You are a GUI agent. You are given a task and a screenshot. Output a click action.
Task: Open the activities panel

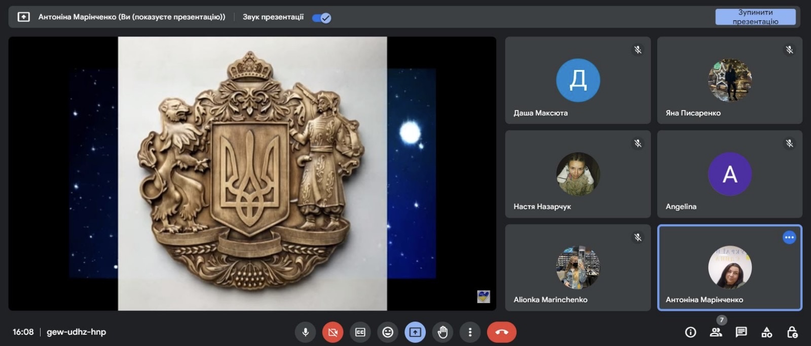766,332
